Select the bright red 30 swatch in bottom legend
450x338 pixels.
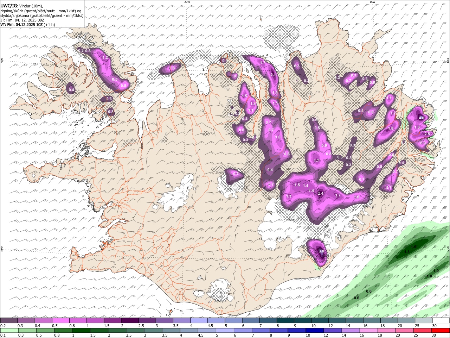441,330
